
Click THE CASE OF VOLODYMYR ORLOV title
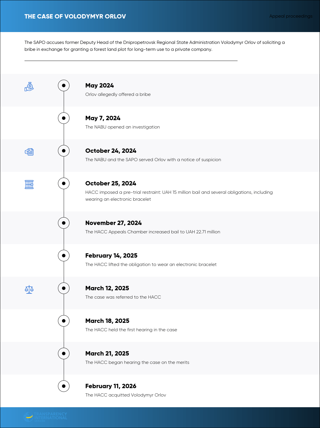(75, 16)
